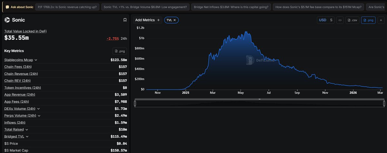The height and width of the screenshot is (153, 387).
Task: Select the $5.1M fee base prompt
Action: click(x=318, y=7)
